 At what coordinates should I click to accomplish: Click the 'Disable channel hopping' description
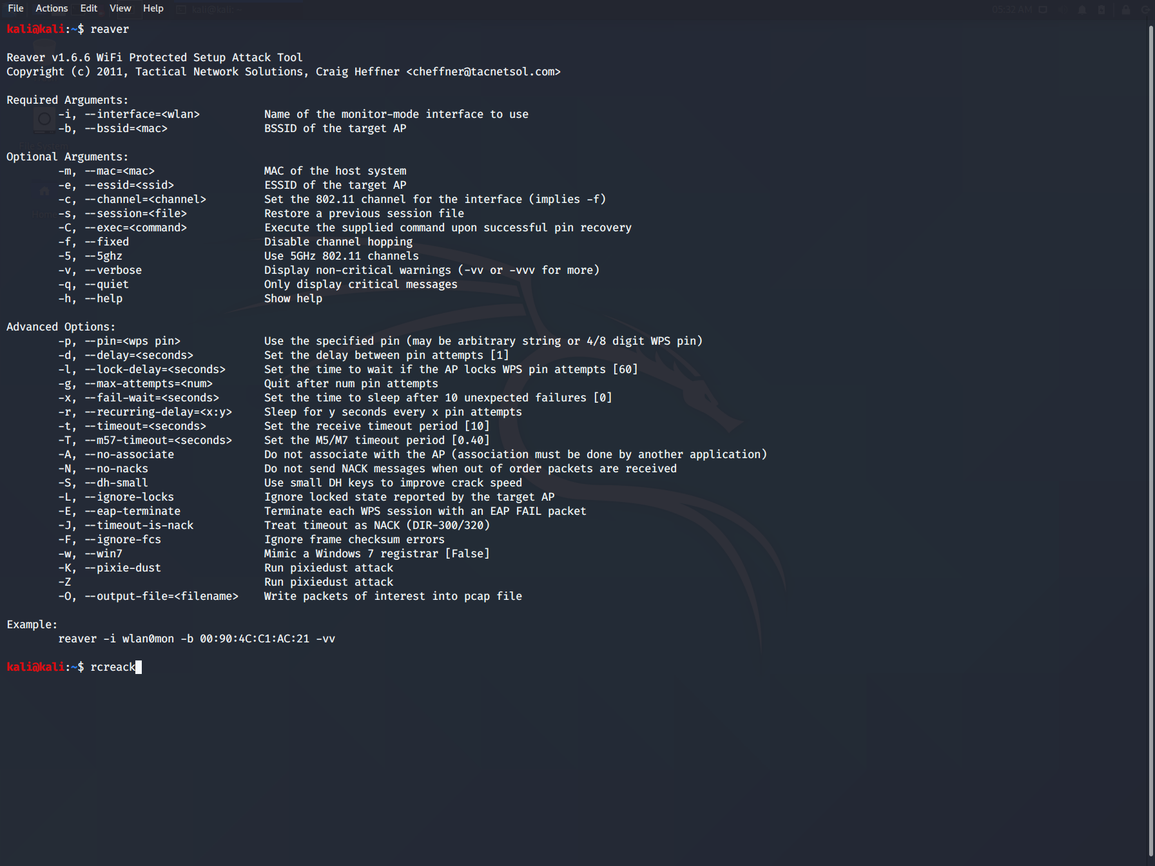(x=338, y=242)
